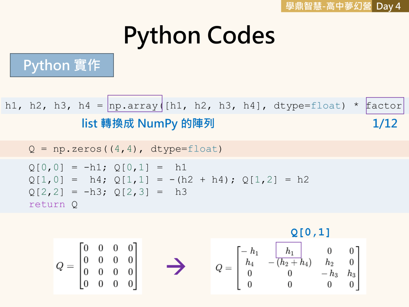409x307 pixels.
Task: Click the Python Codes slide title
Action: pos(199,35)
